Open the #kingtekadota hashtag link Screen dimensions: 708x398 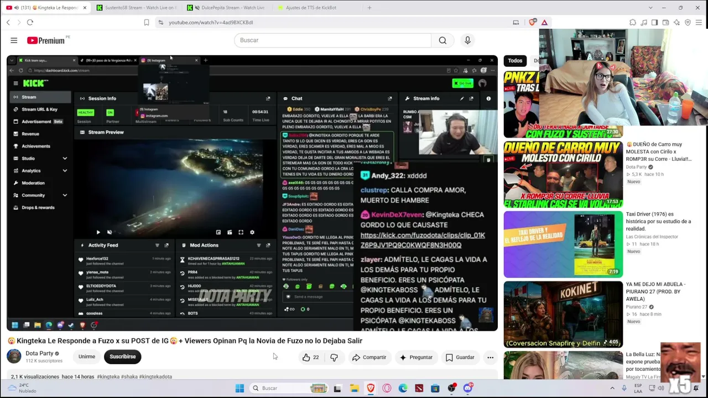(x=155, y=376)
